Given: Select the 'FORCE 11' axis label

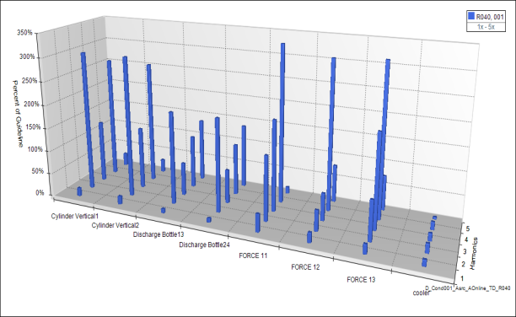Looking at the screenshot, I should [x=253, y=255].
